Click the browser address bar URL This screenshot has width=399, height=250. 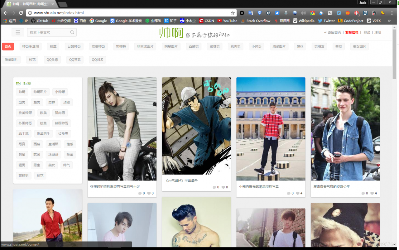point(59,13)
